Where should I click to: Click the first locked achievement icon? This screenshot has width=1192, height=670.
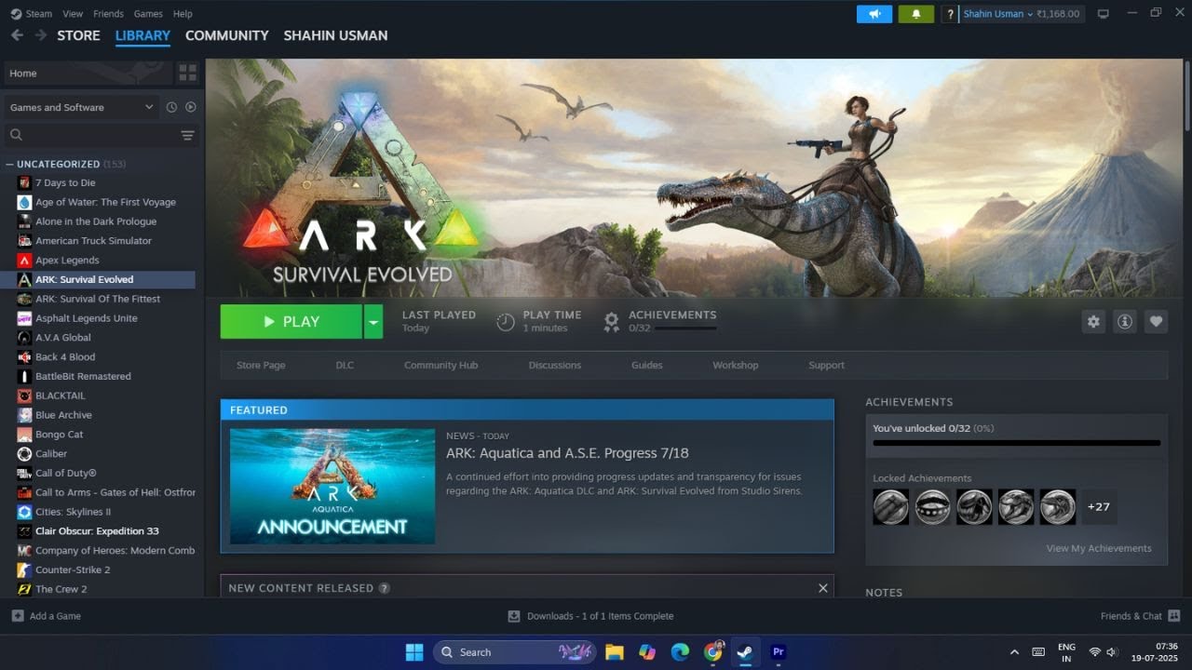pos(891,507)
